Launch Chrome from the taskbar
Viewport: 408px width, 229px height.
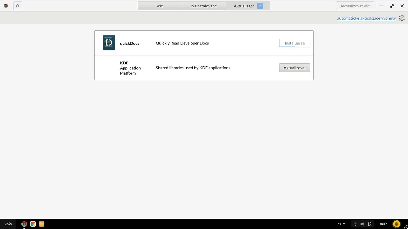point(33,224)
